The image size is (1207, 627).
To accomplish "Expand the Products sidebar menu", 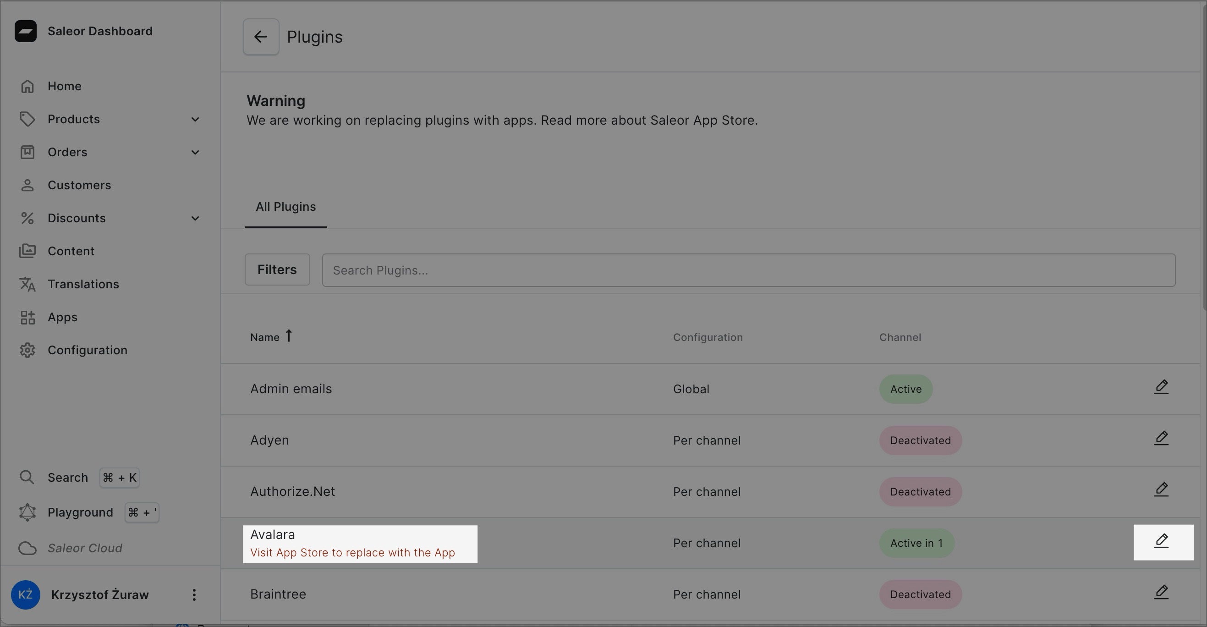I will click(195, 120).
